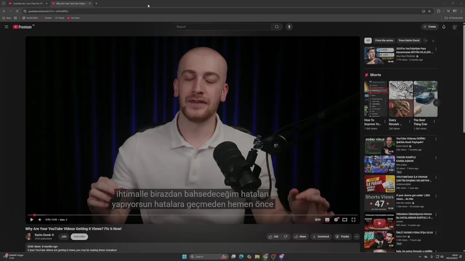This screenshot has width=465, height=261.
Task: Open options for YouTube Videosu DOĞRU video
Action: (436, 139)
